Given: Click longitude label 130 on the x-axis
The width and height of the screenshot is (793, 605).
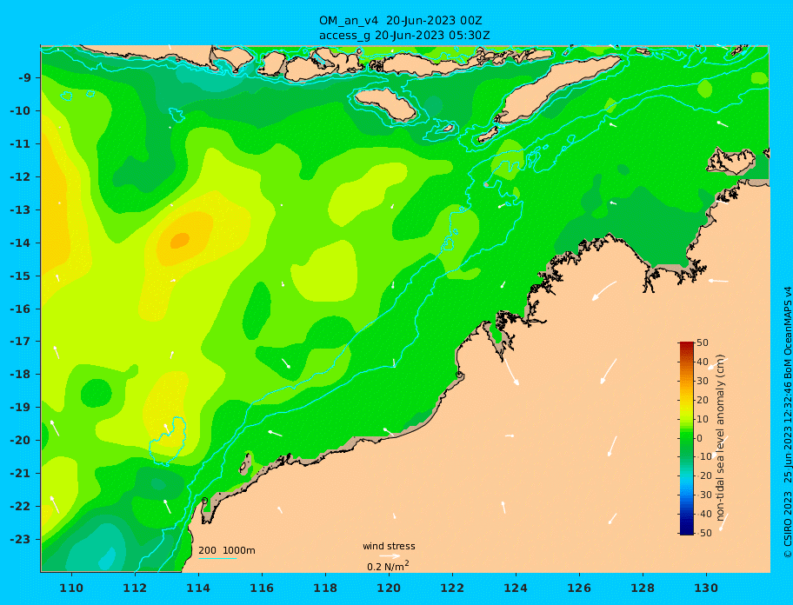Looking at the screenshot, I should tap(706, 588).
